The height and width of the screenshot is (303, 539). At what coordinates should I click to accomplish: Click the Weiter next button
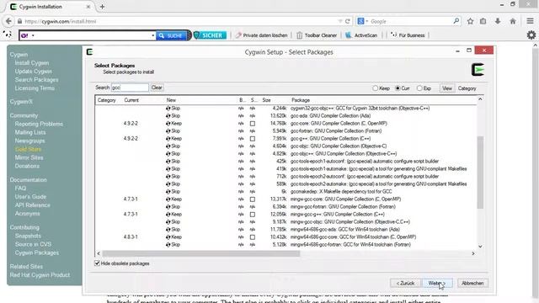[x=437, y=283]
